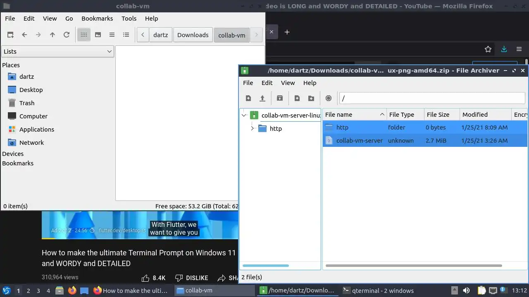The image size is (529, 297).
Task: Go back in the file manager
Action: 24,35
